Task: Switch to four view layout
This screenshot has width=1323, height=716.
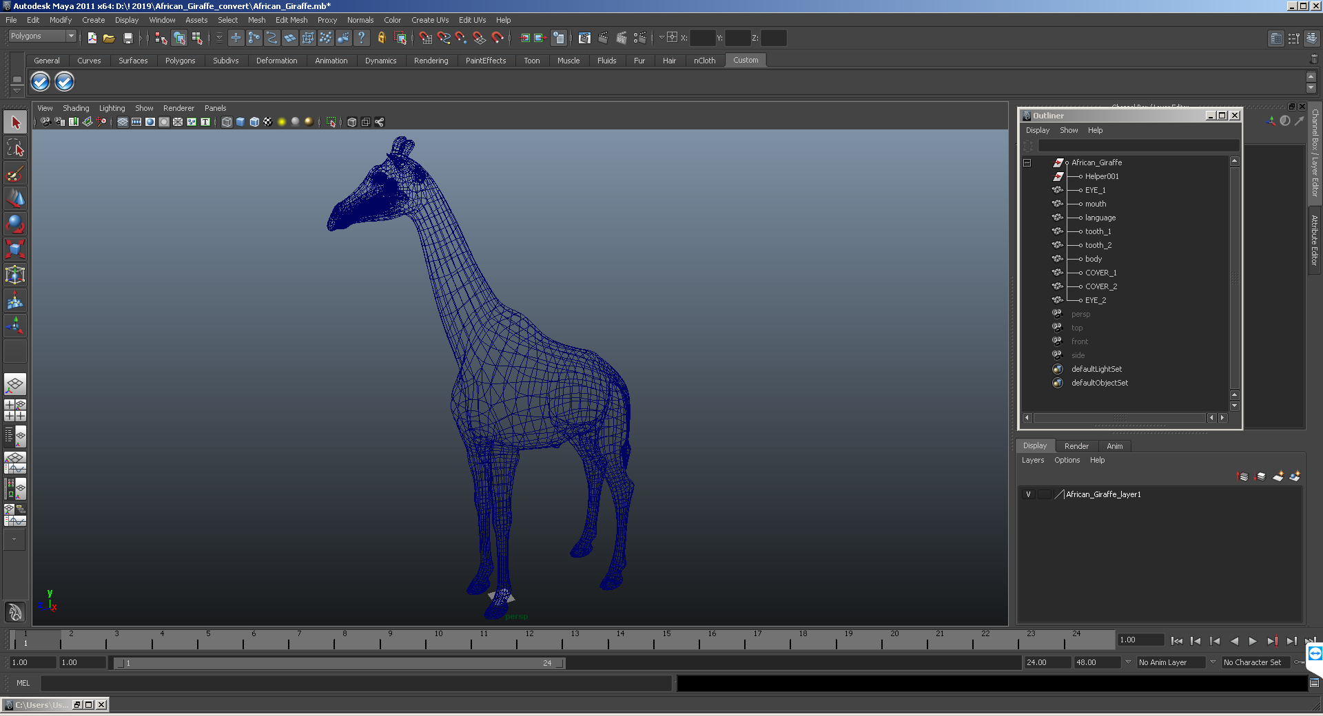Action: pos(15,410)
